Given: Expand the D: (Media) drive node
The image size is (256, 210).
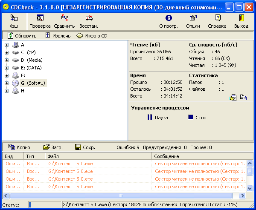Looking at the screenshot, I should pos(6,60).
